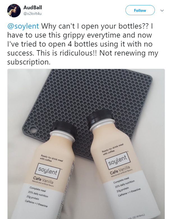Click the soylent logo on right bottle

pyautogui.click(x=118, y=160)
